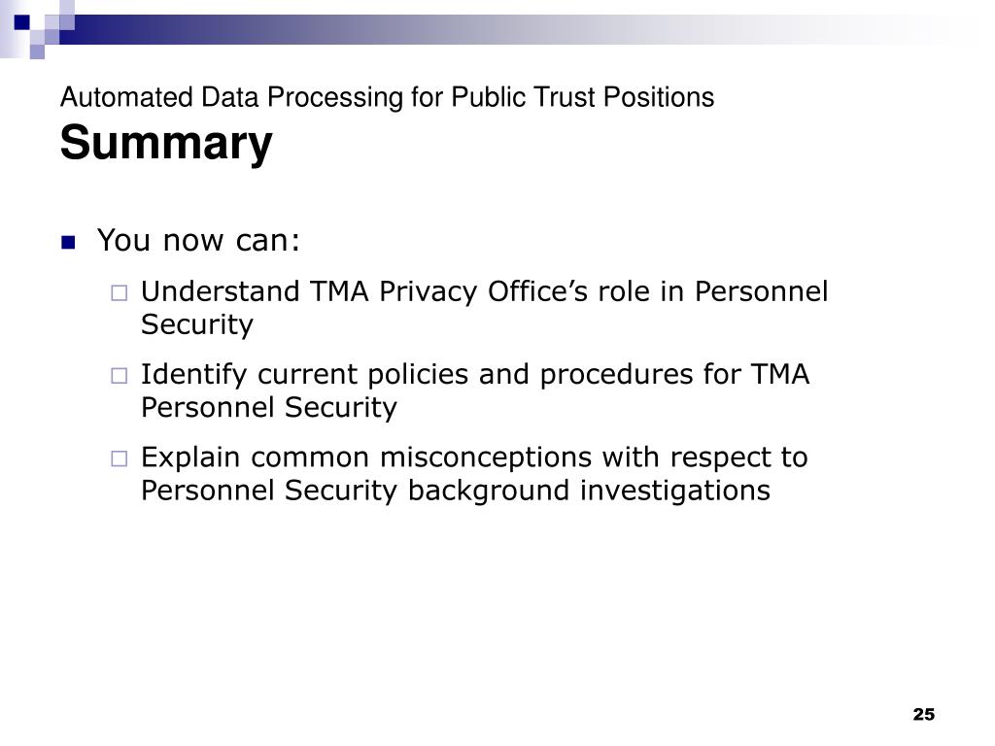Click hollow square bullet before 'Explain common misconceptions'
Screen dimensions: 995x746
pyautogui.click(x=120, y=458)
